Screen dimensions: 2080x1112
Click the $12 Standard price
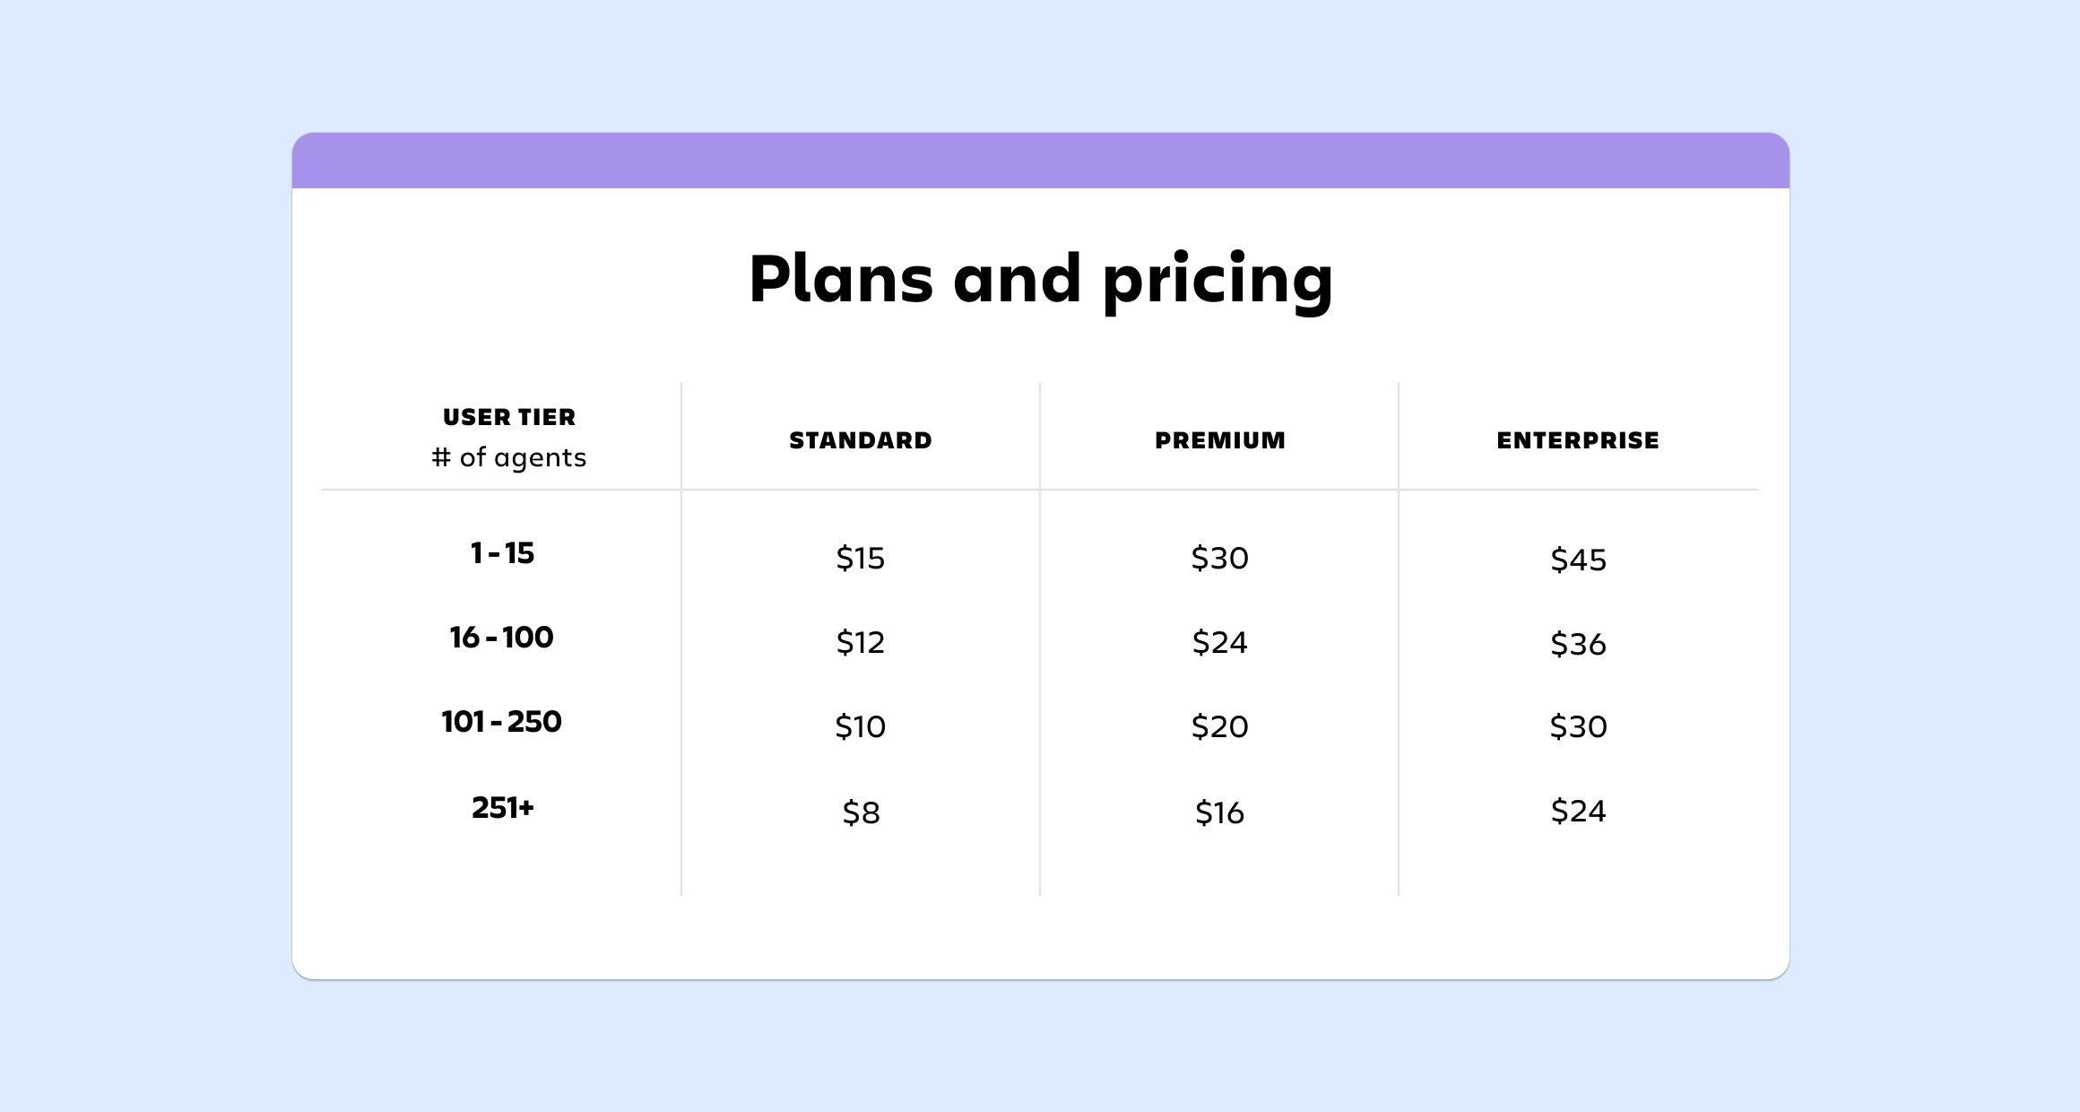[x=861, y=643]
